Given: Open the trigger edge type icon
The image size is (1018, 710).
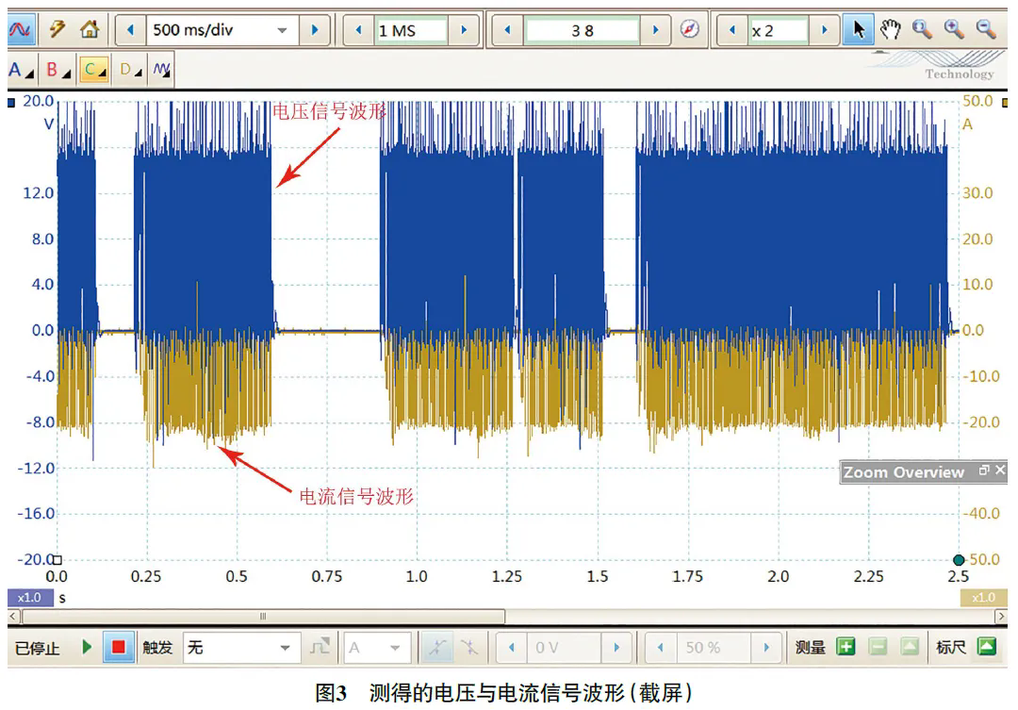Looking at the screenshot, I should tap(320, 647).
